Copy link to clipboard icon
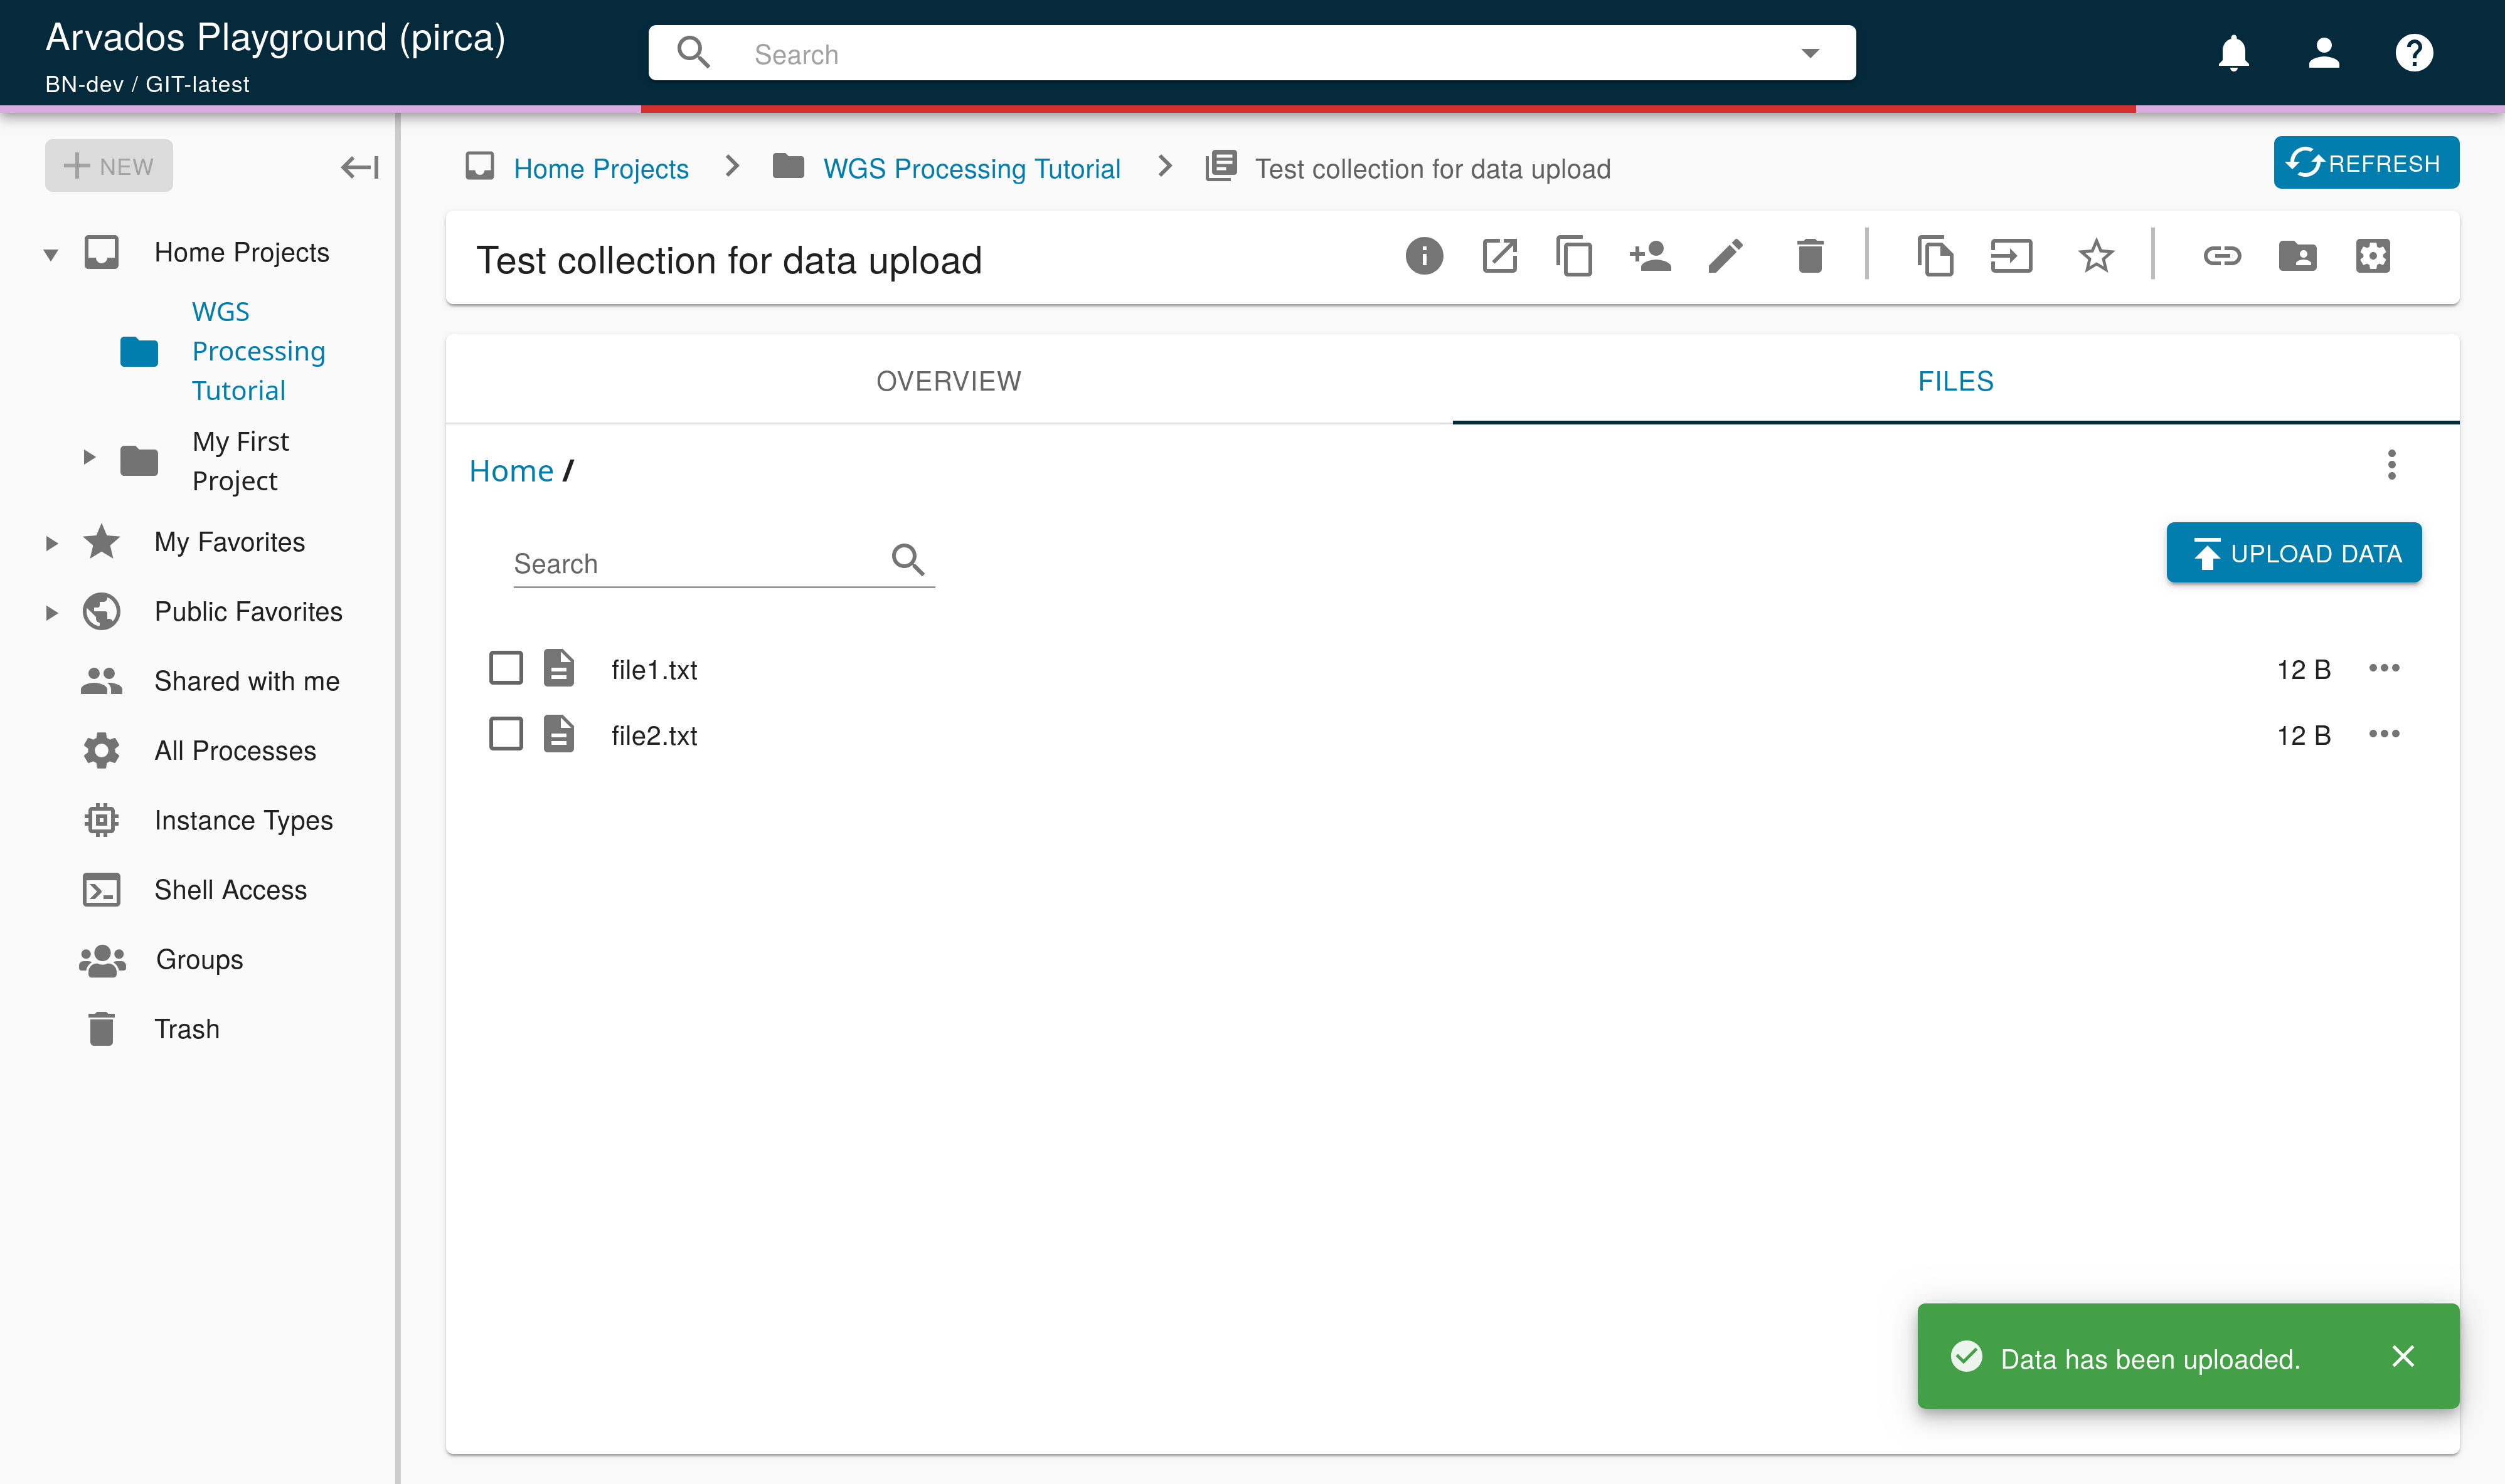This screenshot has width=2505, height=1484. pos(2222,256)
